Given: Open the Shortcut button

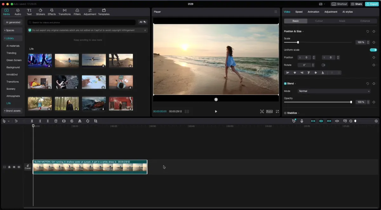Looking at the screenshot, I should click(x=340, y=4).
